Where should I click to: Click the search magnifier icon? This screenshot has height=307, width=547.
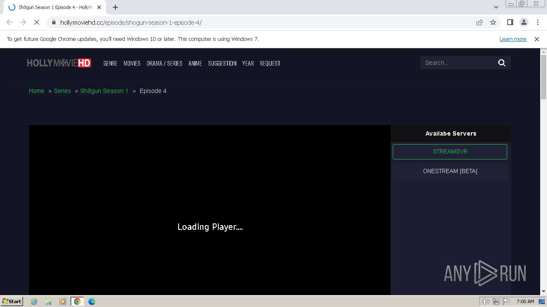click(x=502, y=63)
